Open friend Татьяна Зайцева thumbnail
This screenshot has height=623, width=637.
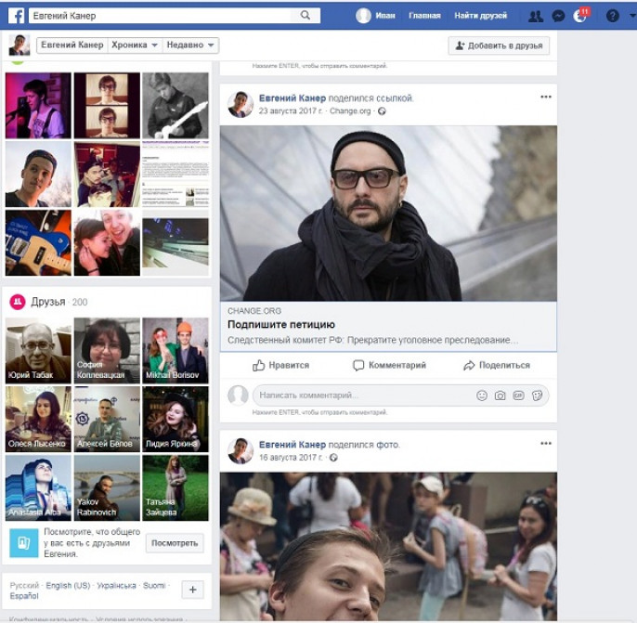(x=175, y=487)
